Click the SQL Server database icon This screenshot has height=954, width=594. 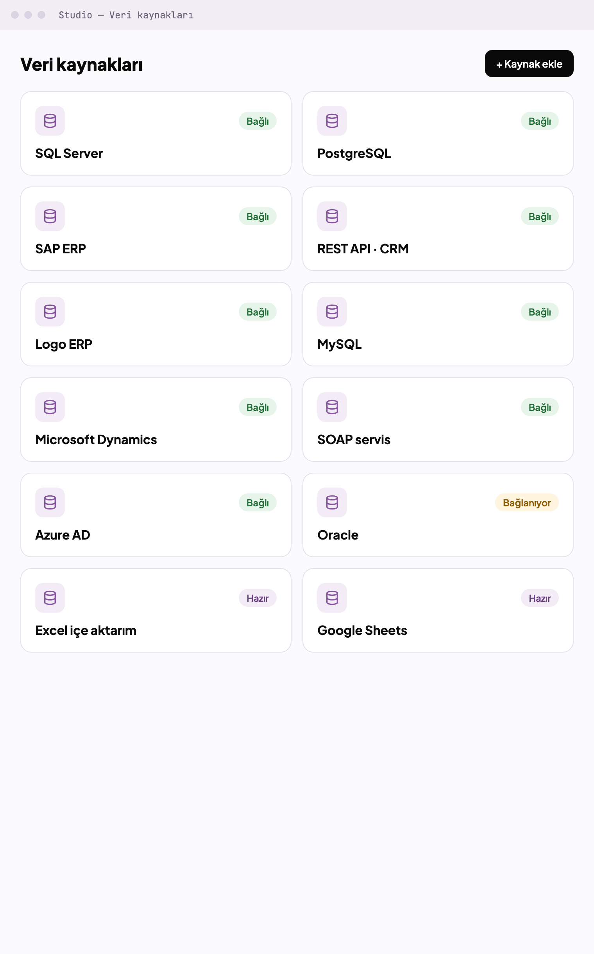pyautogui.click(x=50, y=121)
